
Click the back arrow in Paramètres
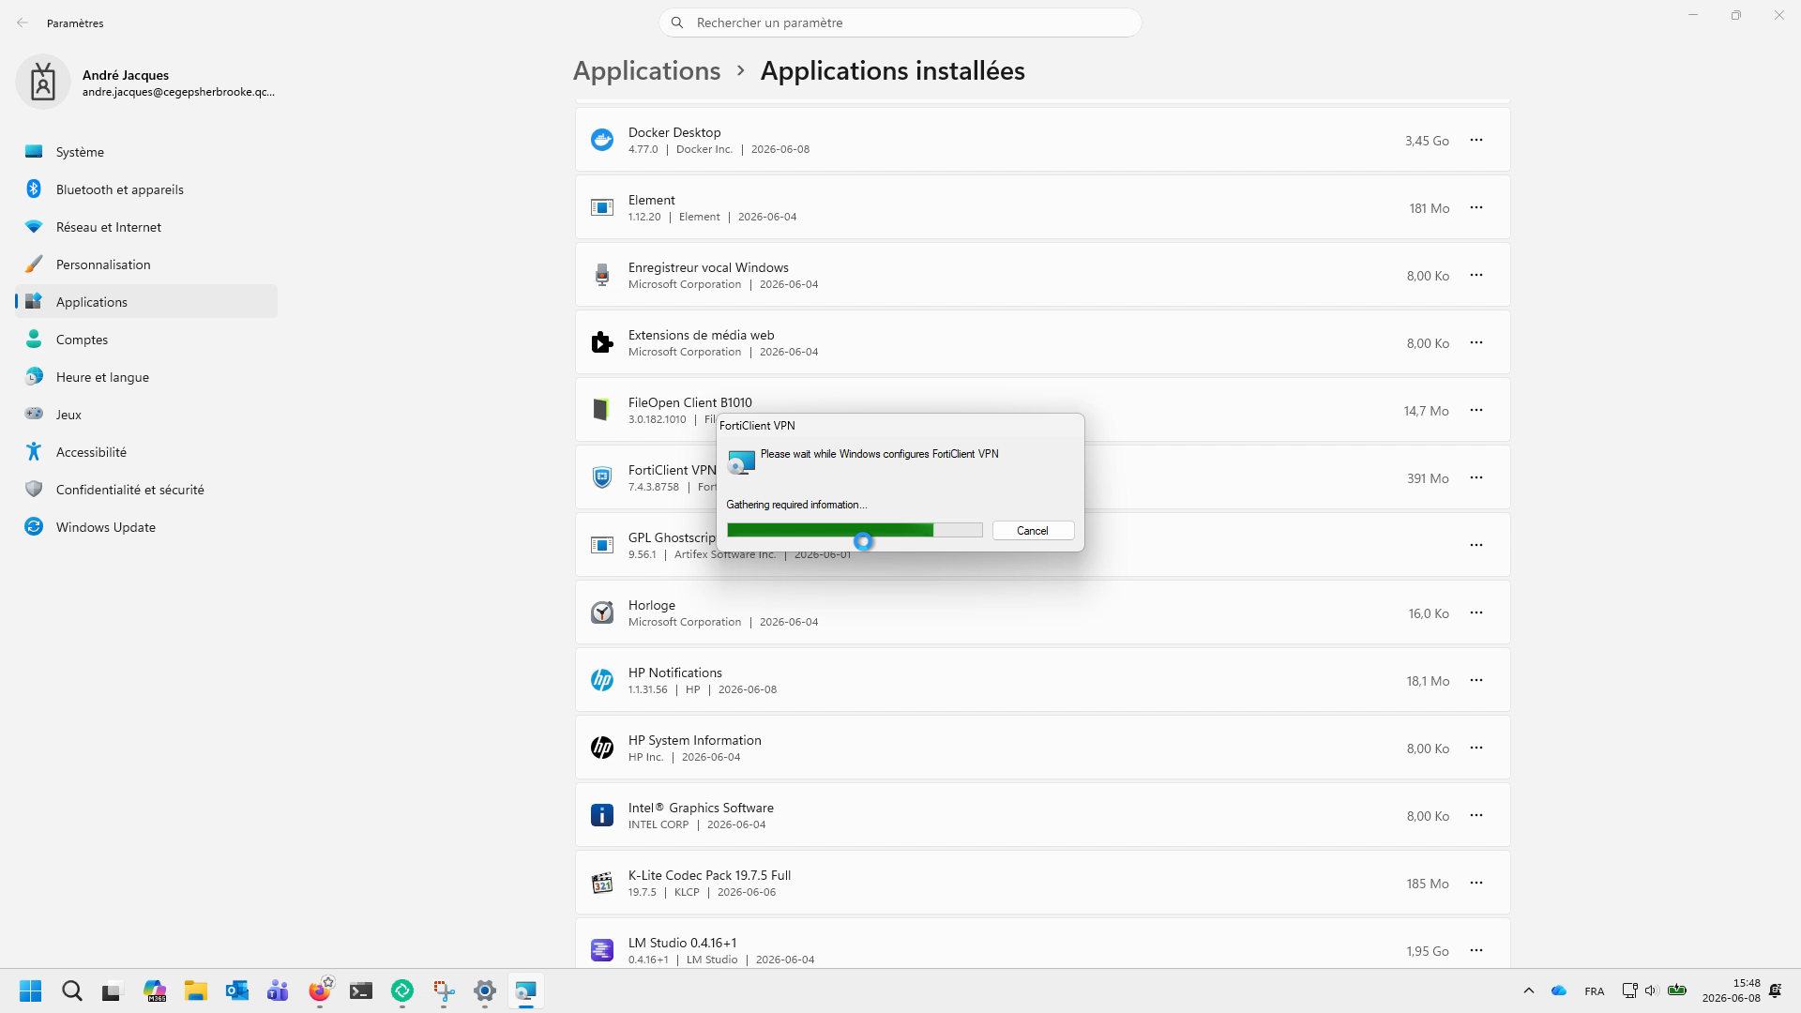pos(23,23)
